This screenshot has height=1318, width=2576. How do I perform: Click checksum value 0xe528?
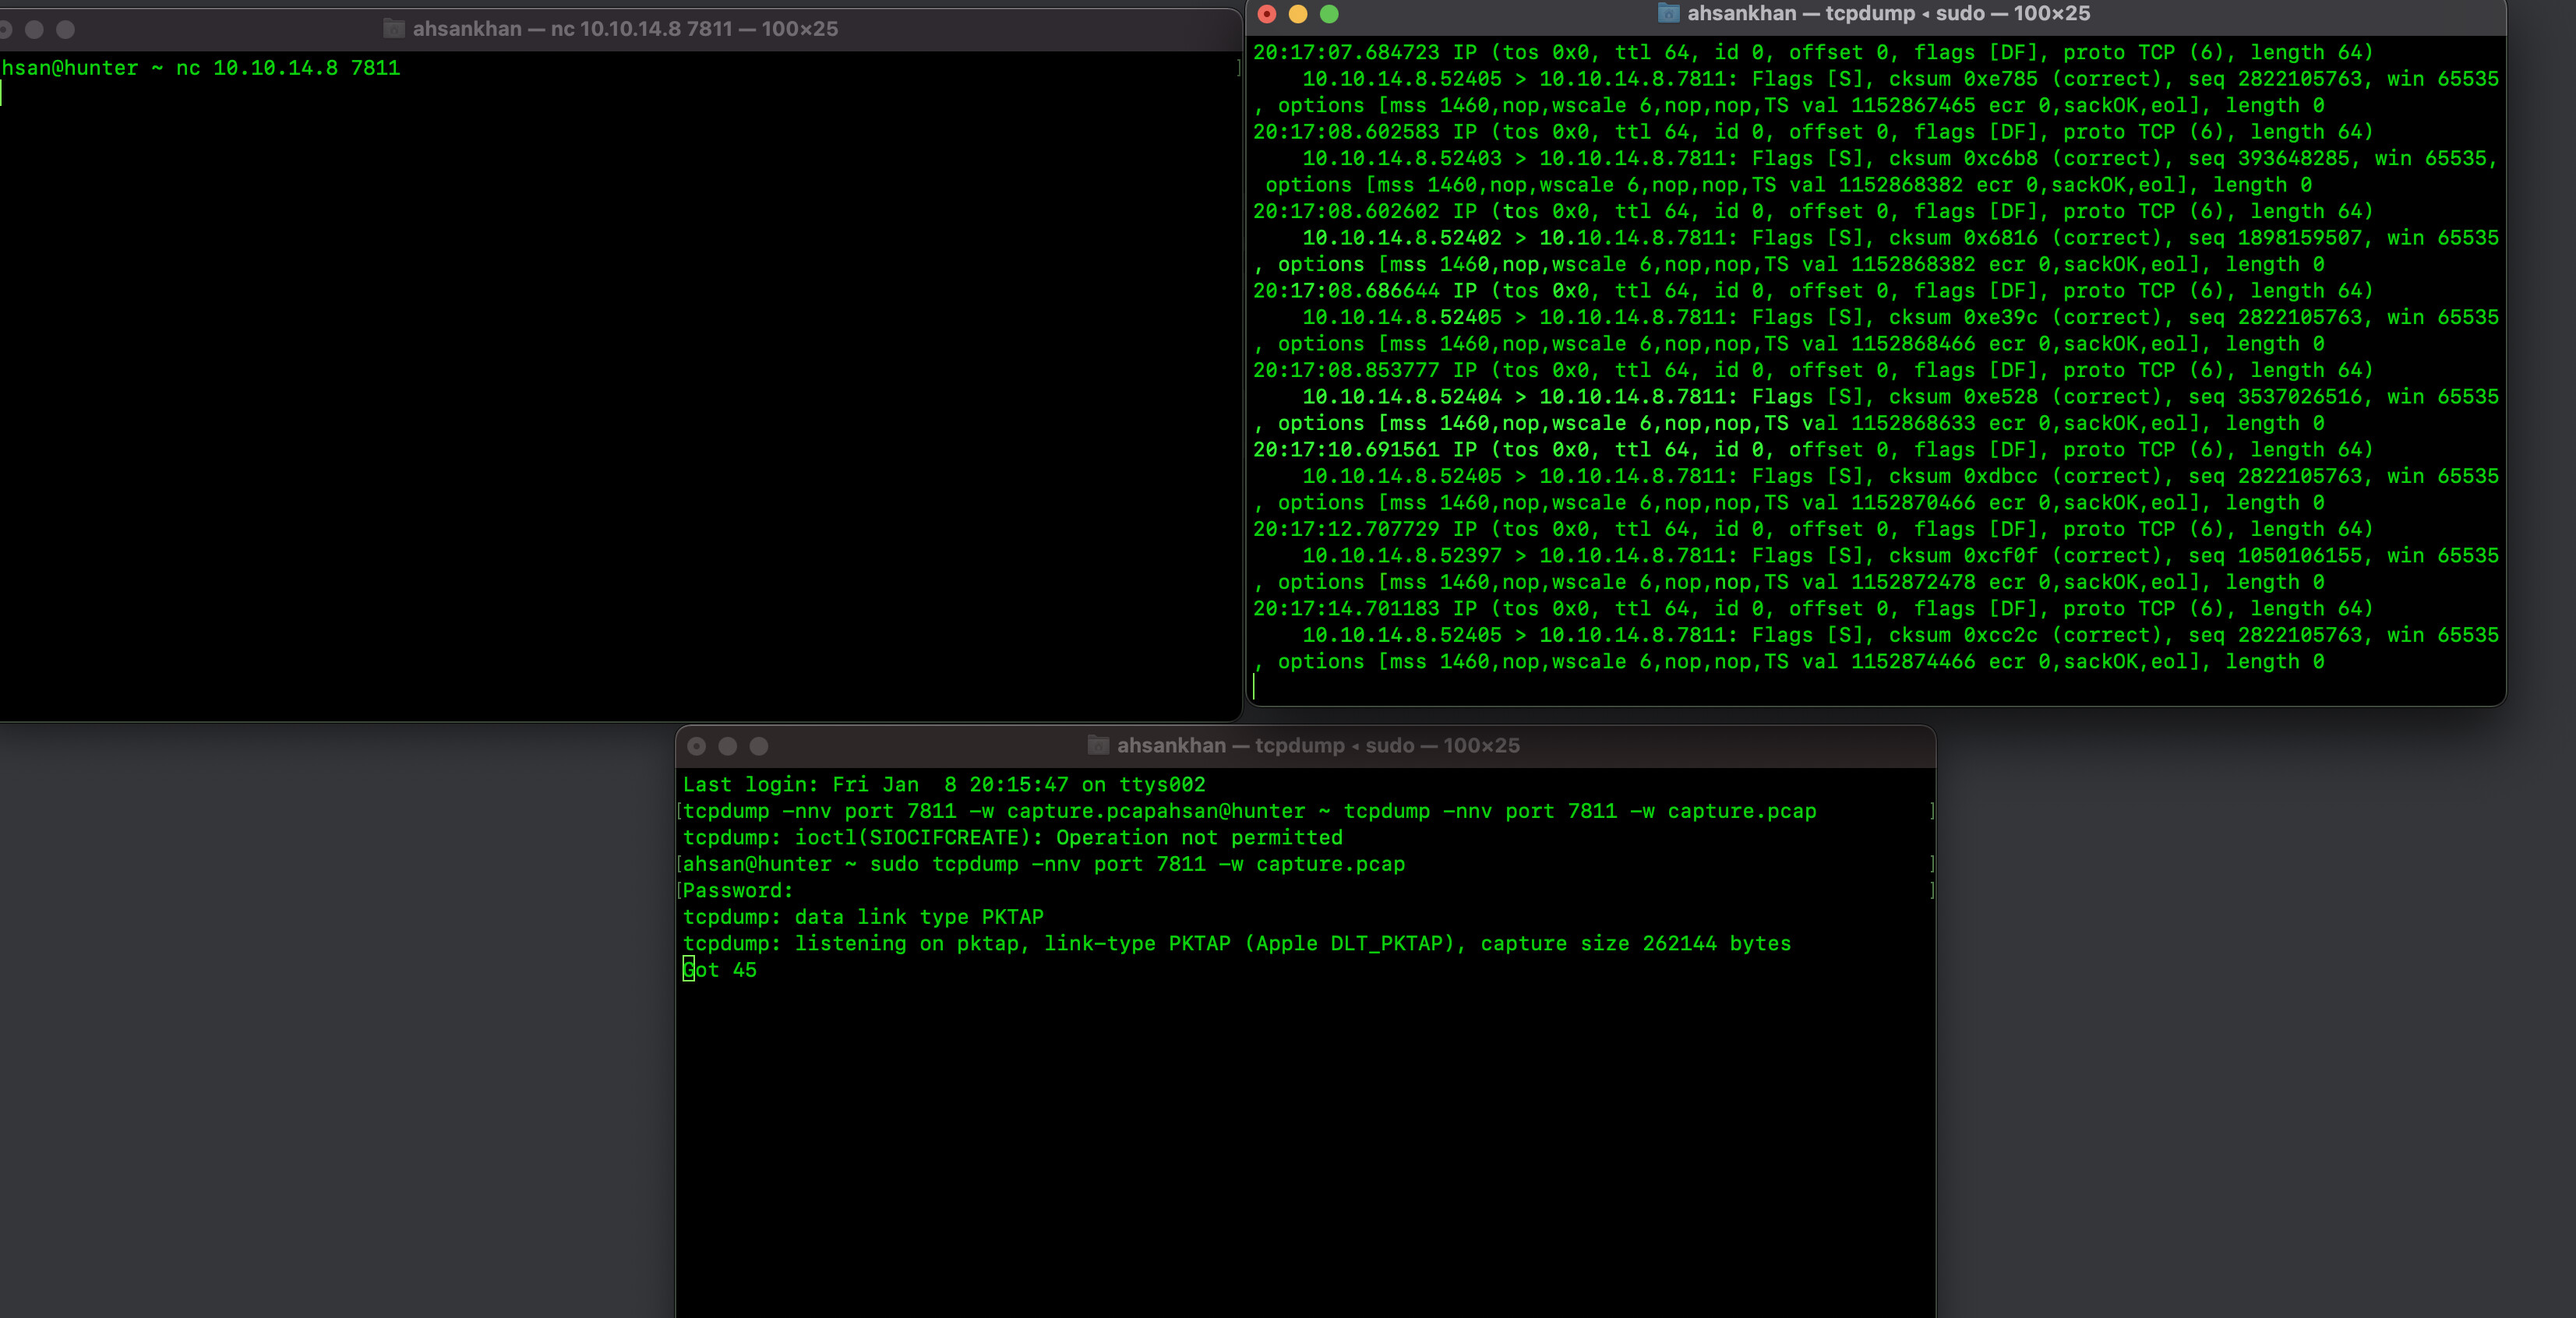2000,397
